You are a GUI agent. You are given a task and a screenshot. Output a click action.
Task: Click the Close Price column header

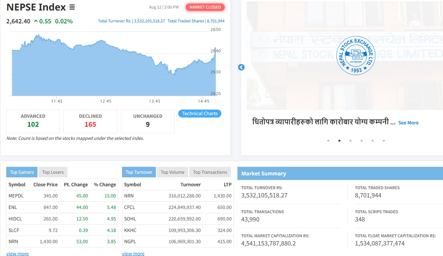pos(45,185)
